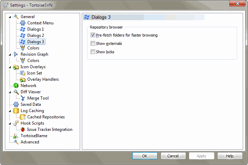Uncheck Pre-fetch folders for faster browsing

pos(93,35)
